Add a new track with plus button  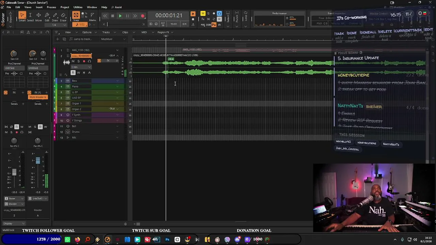pyautogui.click(x=57, y=39)
